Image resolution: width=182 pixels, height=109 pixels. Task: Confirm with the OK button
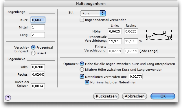click(x=163, y=96)
